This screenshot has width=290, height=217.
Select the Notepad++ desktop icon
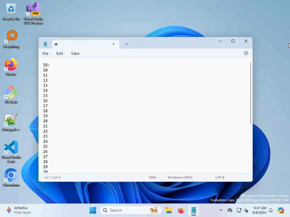pos(11,122)
